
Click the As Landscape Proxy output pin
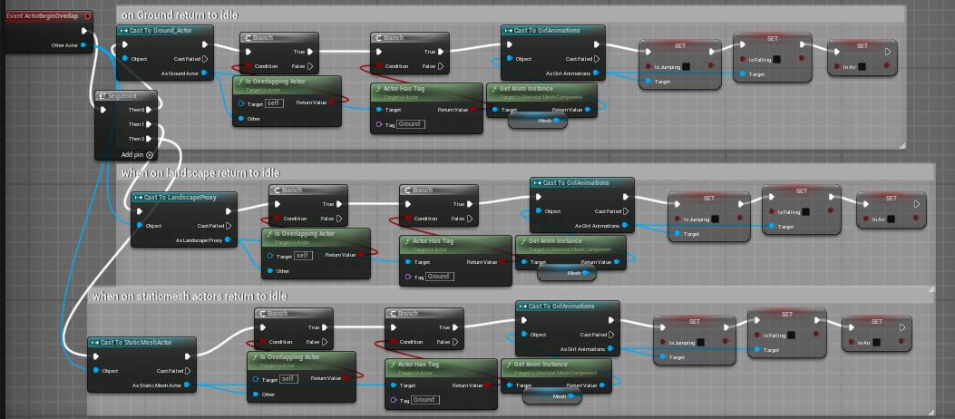[x=228, y=240]
